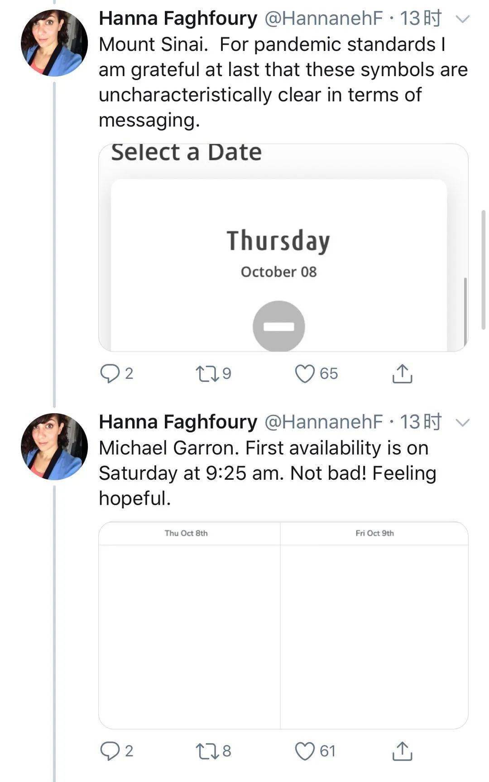The width and height of the screenshot is (489, 782).
Task: Reply to the Michael Garron tweet
Action: pos(109,751)
